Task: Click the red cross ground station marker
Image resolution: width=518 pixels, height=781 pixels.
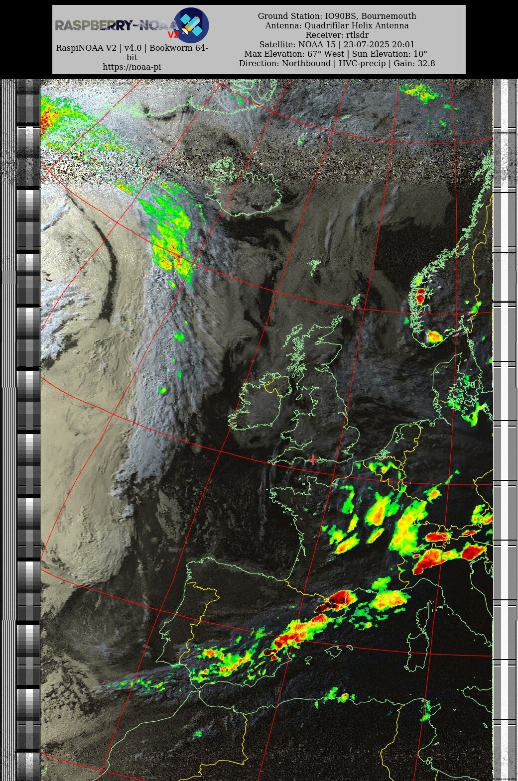Action: coord(313,459)
